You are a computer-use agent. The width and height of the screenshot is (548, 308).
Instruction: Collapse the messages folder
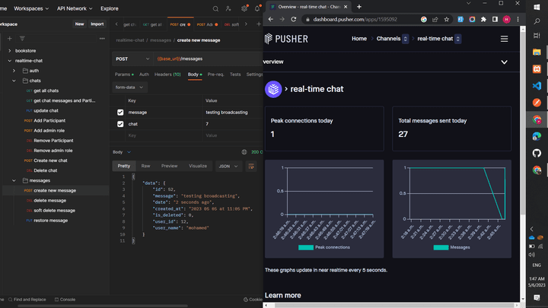click(14, 180)
